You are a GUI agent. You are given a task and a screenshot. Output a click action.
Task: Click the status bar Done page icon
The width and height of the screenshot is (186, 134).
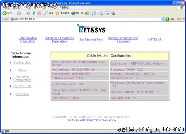tap(3, 131)
